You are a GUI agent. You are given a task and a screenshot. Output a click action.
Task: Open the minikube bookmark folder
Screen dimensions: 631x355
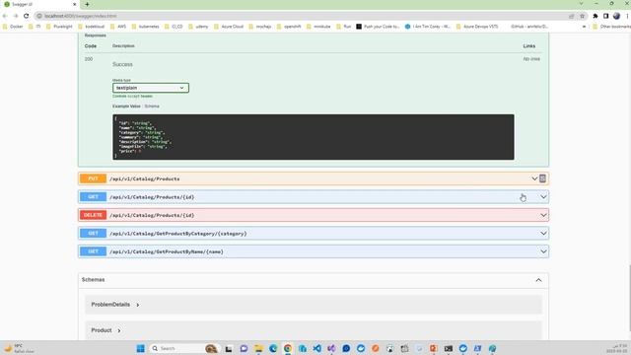pos(318,27)
